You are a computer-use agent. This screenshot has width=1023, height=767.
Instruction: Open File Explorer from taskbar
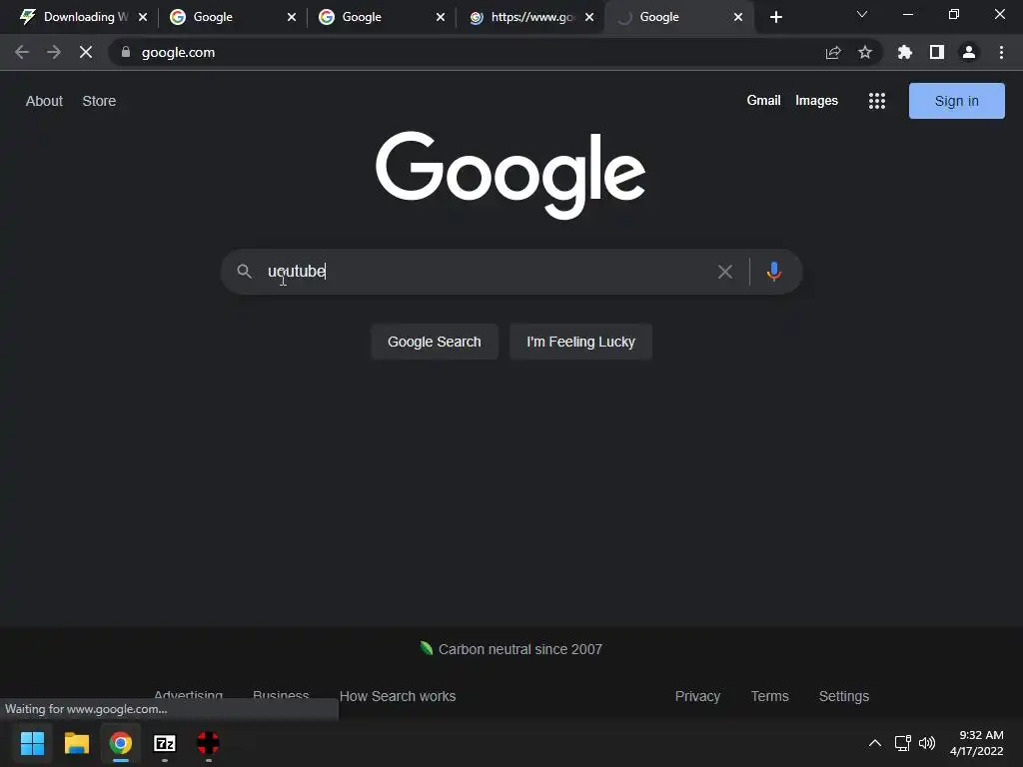(x=76, y=743)
